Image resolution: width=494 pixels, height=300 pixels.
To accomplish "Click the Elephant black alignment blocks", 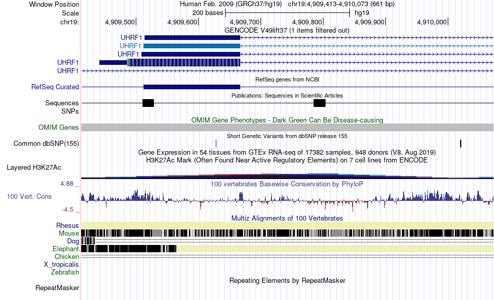I will (x=128, y=249).
